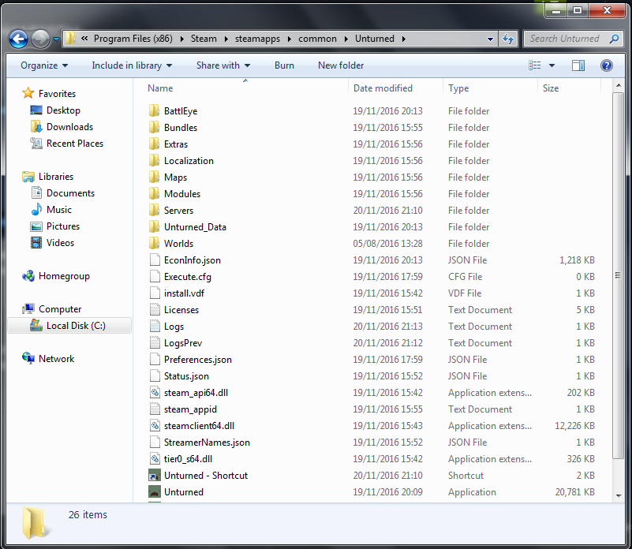This screenshot has height=549, width=632.
Task: Toggle the preview pane icon
Action: pyautogui.click(x=578, y=65)
